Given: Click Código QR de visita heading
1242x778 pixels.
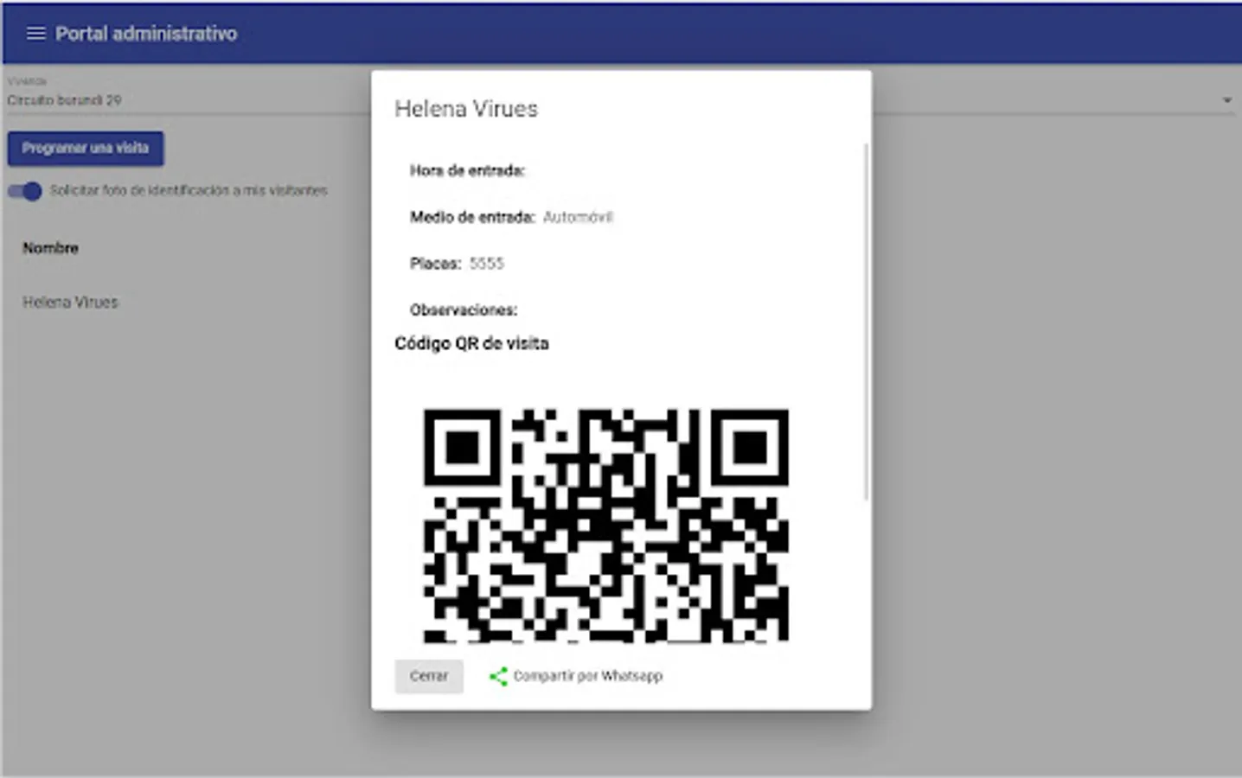Looking at the screenshot, I should pyautogui.click(x=471, y=343).
